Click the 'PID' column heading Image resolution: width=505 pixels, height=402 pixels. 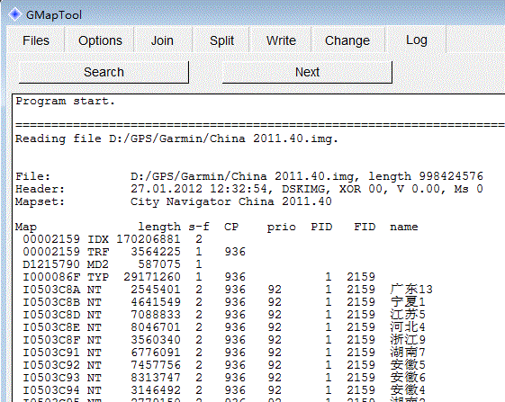[x=321, y=227]
